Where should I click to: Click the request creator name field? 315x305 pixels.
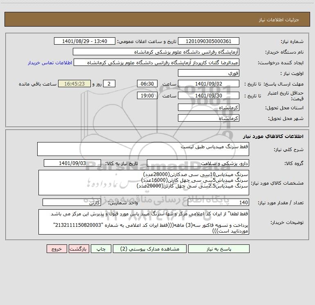(x=157, y=62)
